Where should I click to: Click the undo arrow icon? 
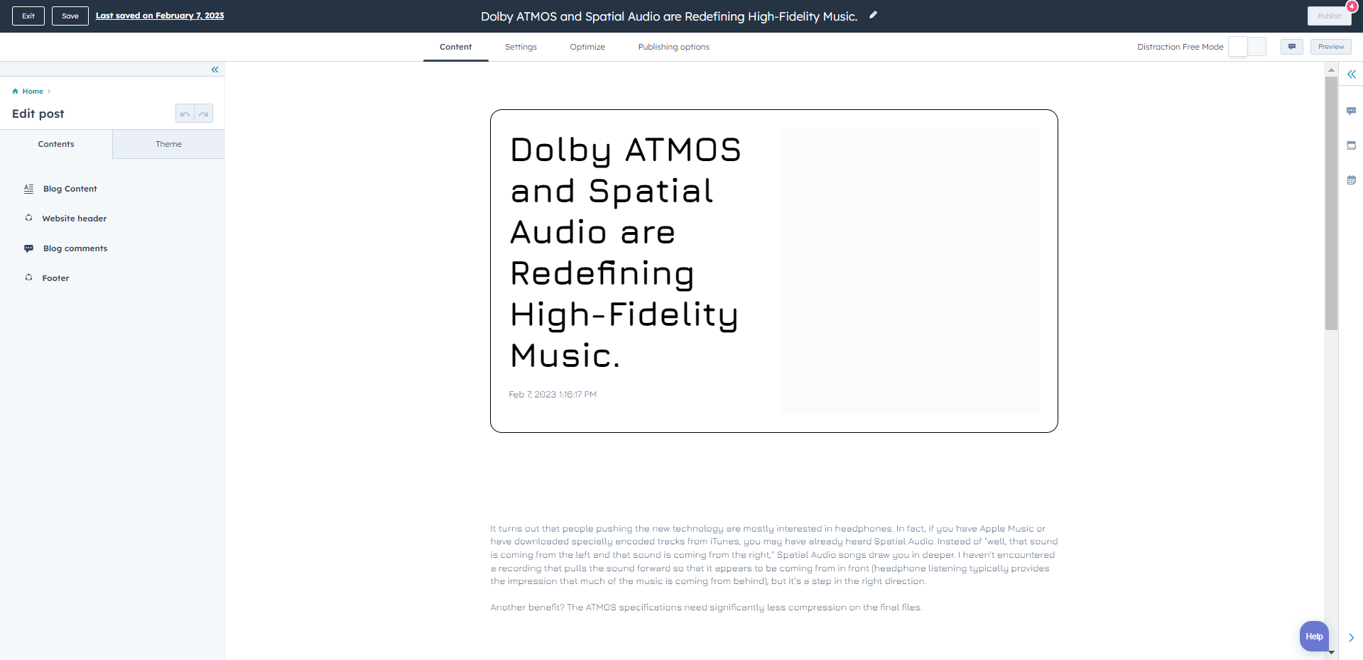point(185,114)
